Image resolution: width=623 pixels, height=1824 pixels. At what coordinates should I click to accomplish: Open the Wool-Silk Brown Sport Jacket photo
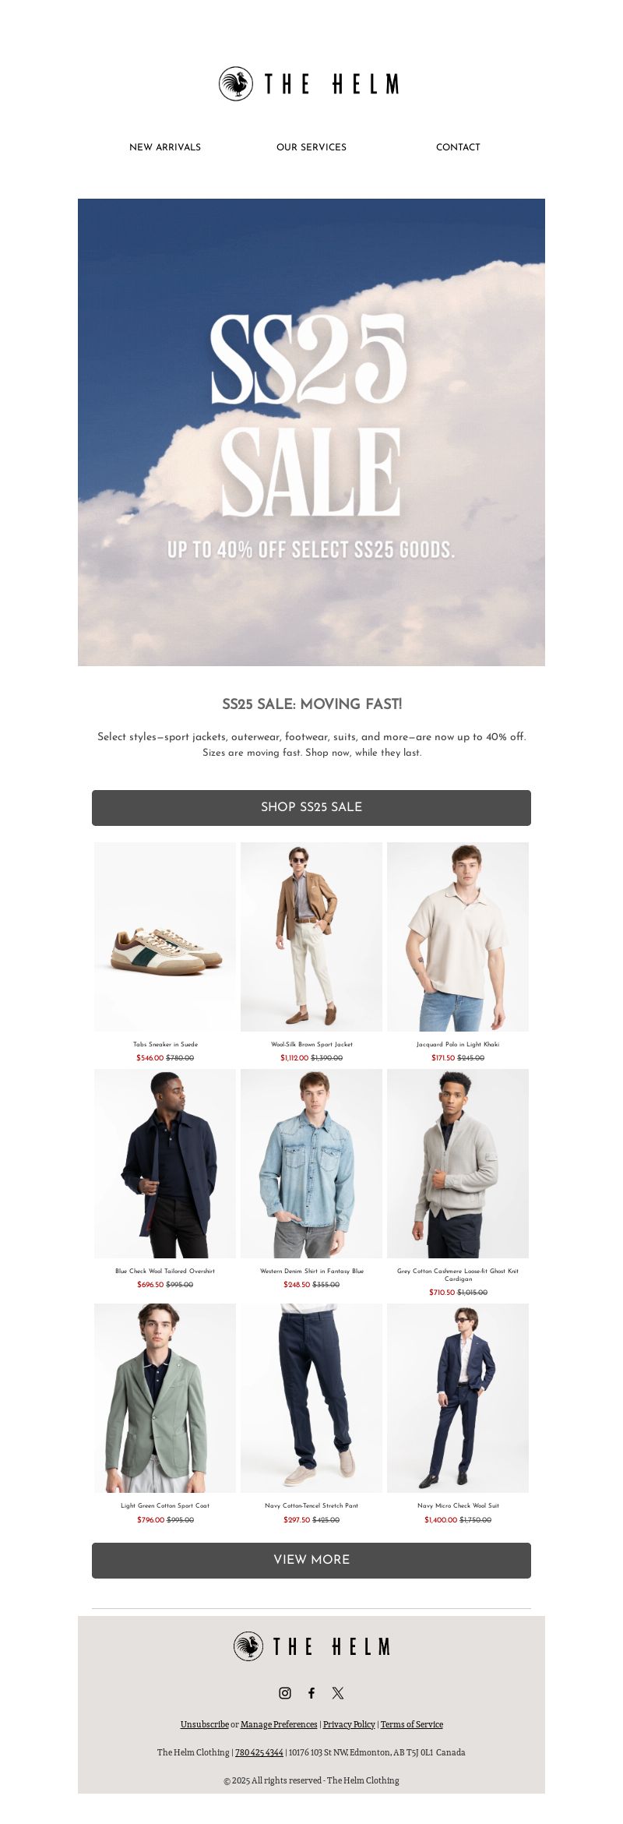point(311,937)
